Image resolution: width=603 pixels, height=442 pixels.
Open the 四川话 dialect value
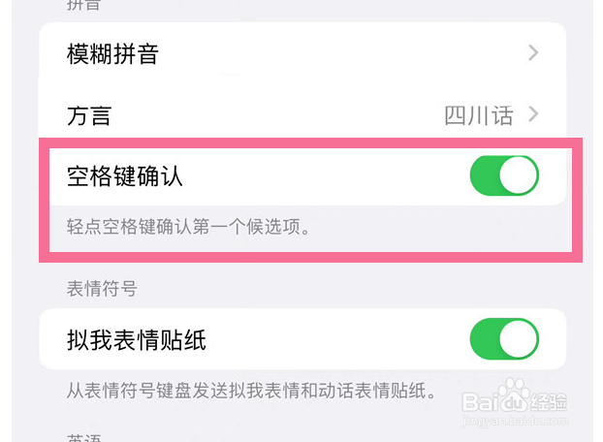[x=479, y=115]
